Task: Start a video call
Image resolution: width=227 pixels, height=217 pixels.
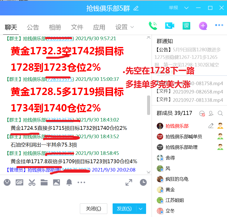Action: (169, 26)
